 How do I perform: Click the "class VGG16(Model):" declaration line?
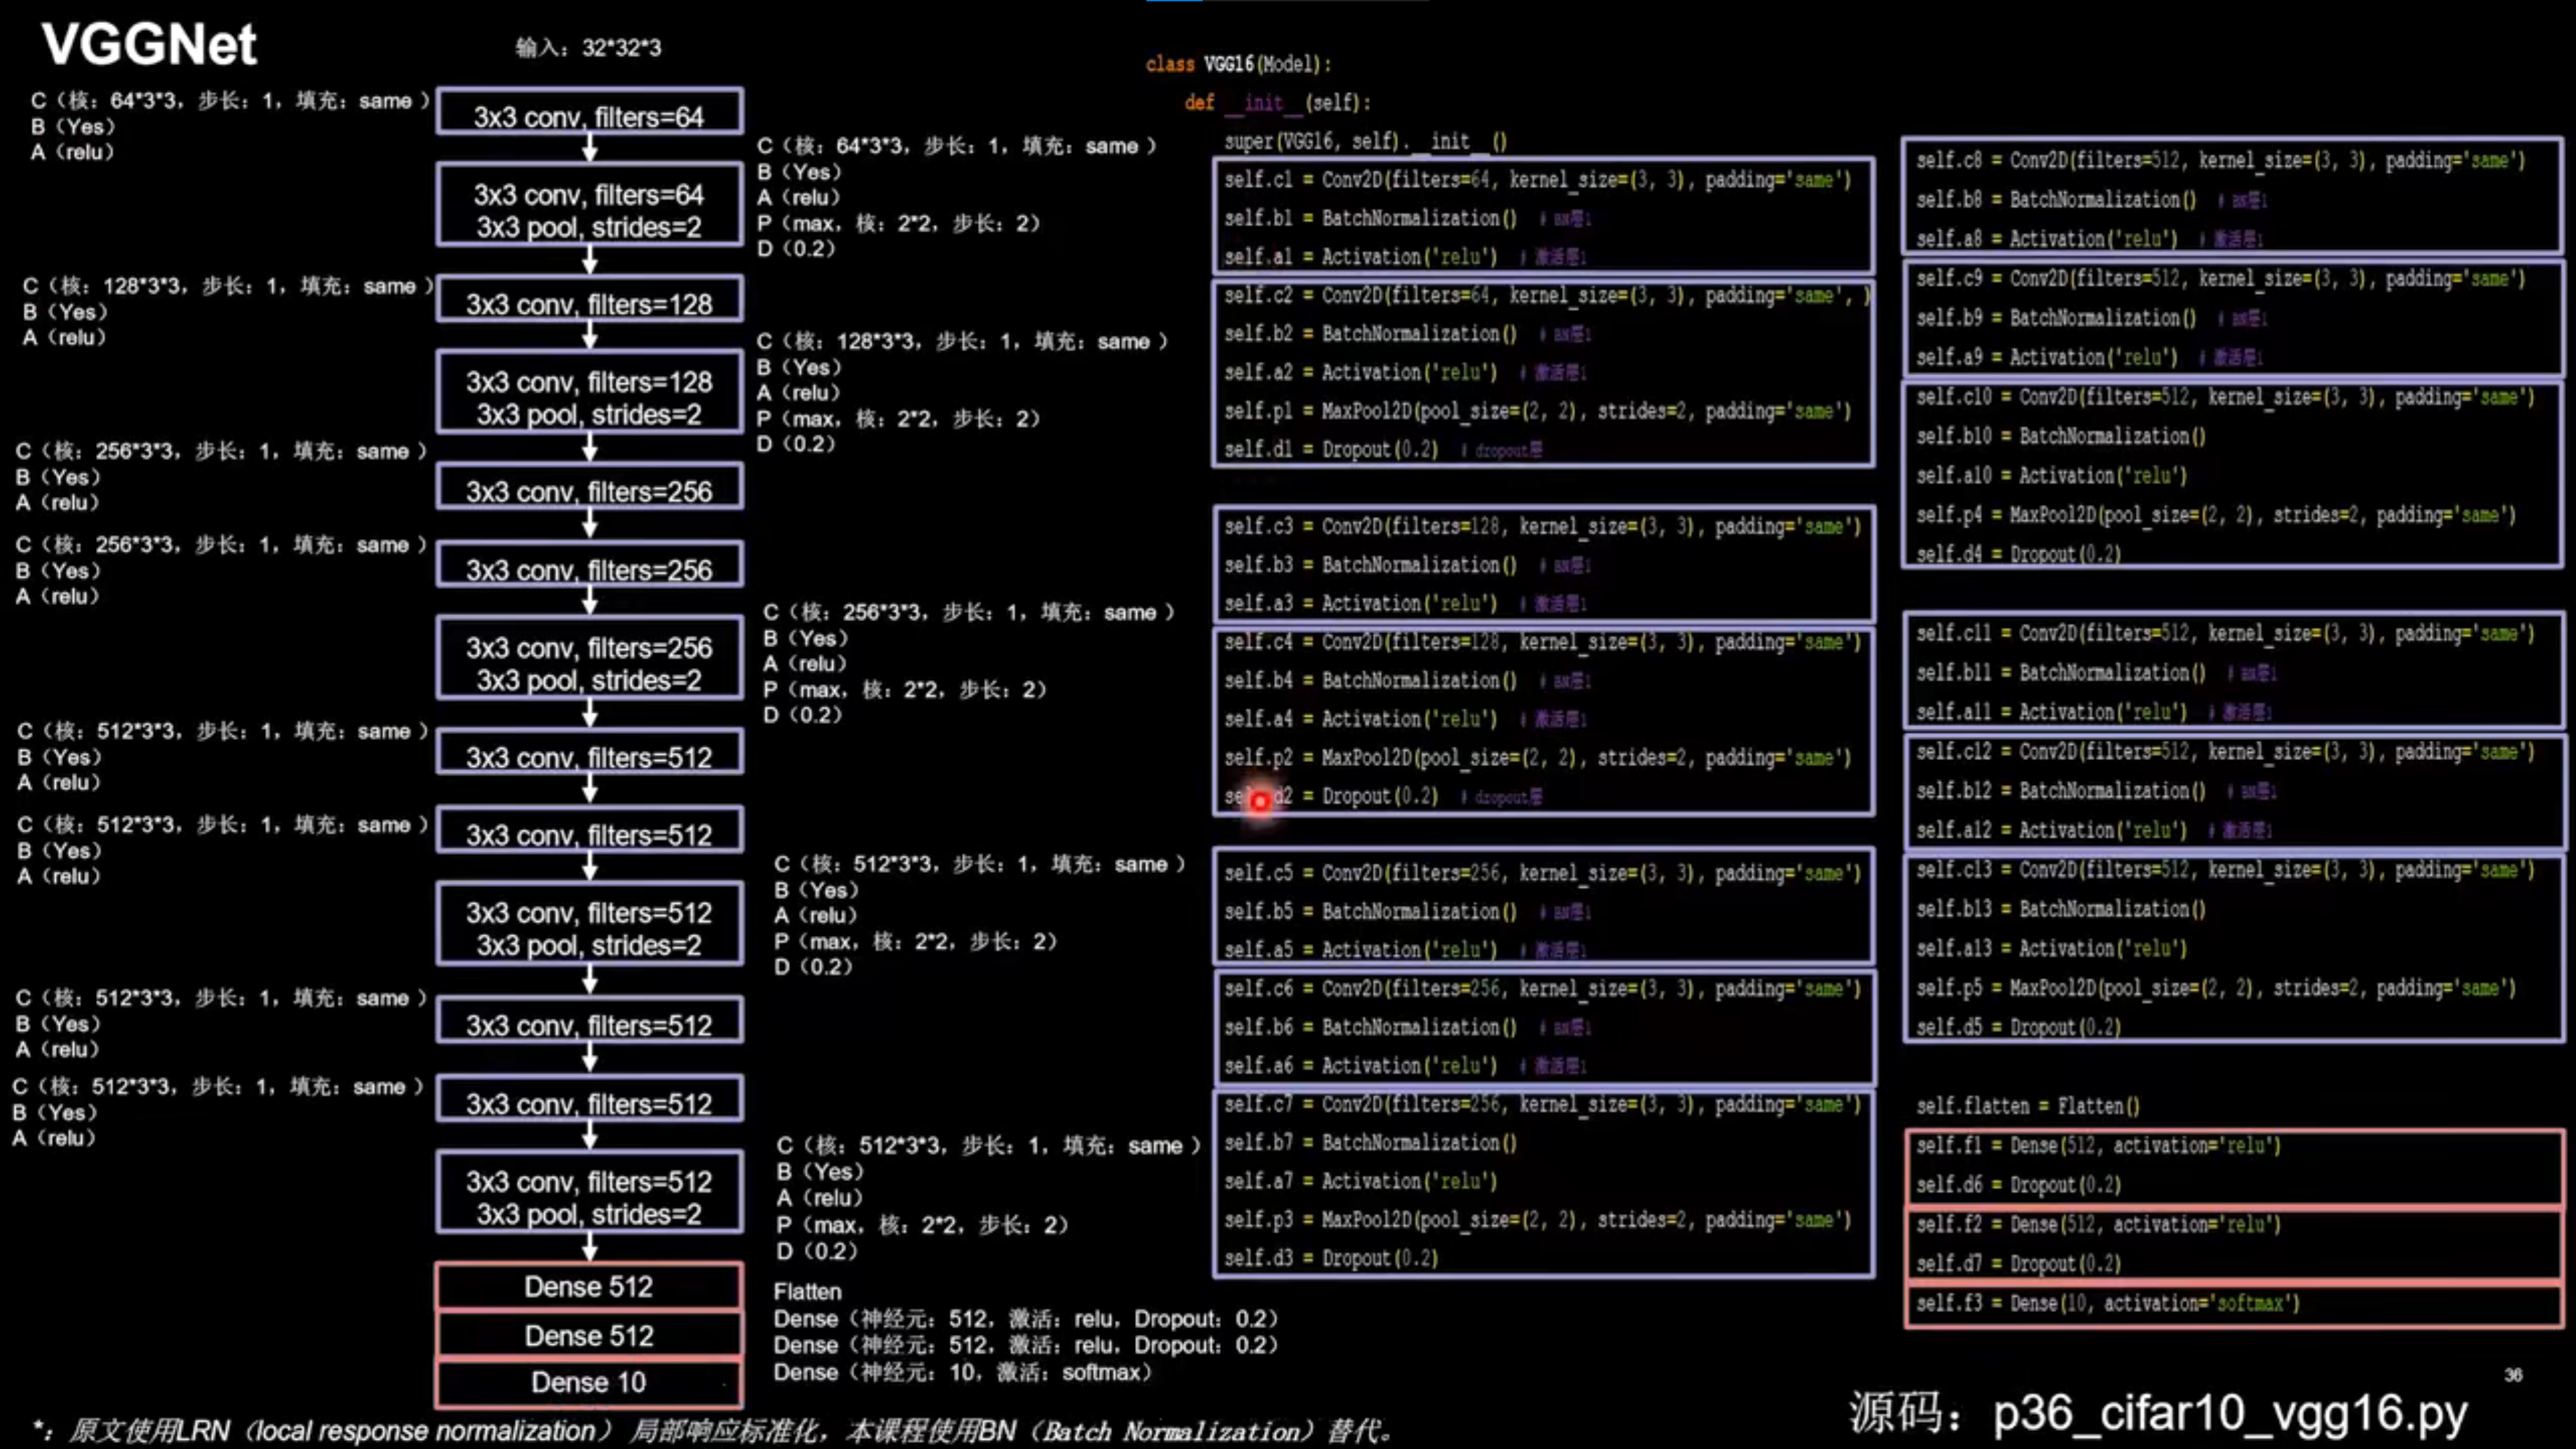pos(1238,64)
